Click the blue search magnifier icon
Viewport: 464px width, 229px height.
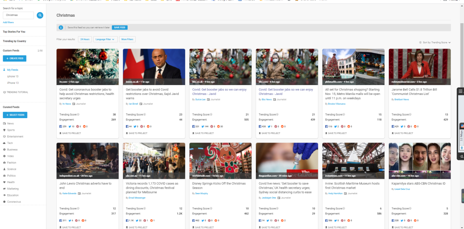click(x=40, y=15)
